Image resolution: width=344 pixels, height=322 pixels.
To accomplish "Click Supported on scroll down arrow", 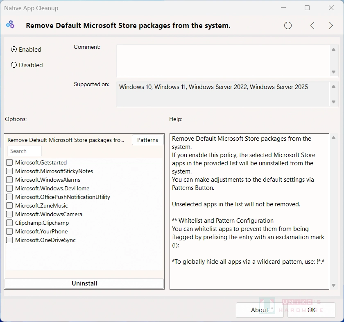I will pyautogui.click(x=333, y=102).
